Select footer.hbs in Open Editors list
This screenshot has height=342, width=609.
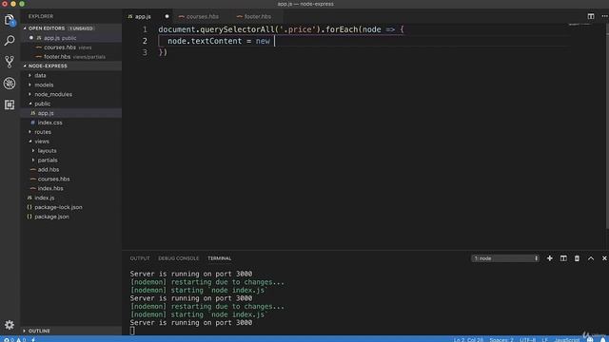pos(71,57)
